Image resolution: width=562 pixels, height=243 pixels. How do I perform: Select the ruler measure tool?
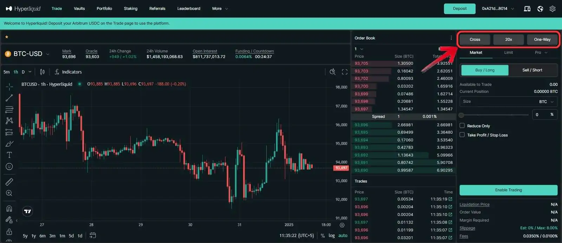[9, 181]
